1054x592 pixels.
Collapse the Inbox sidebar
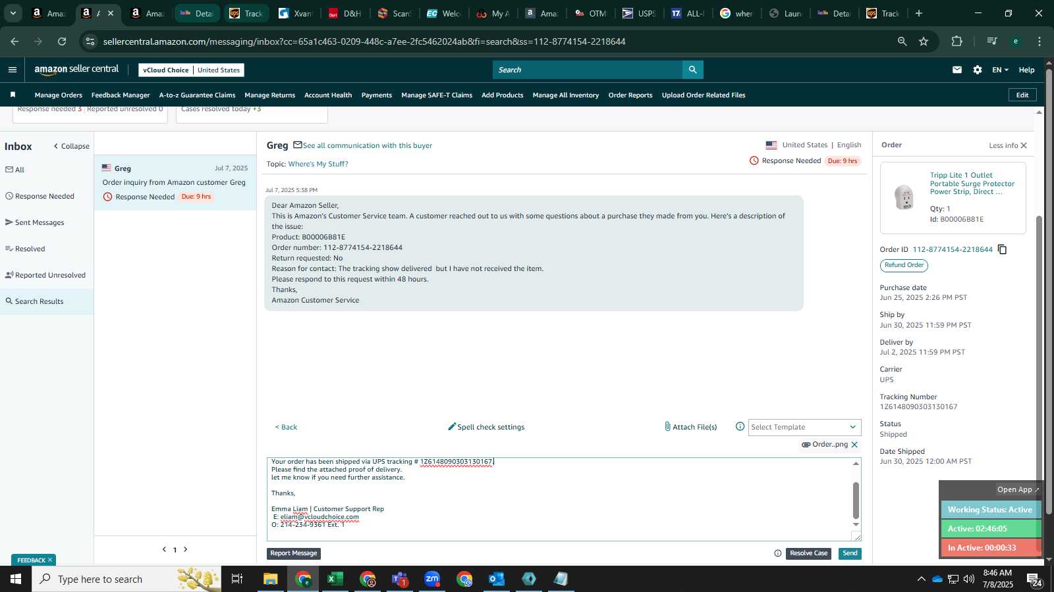(72, 146)
